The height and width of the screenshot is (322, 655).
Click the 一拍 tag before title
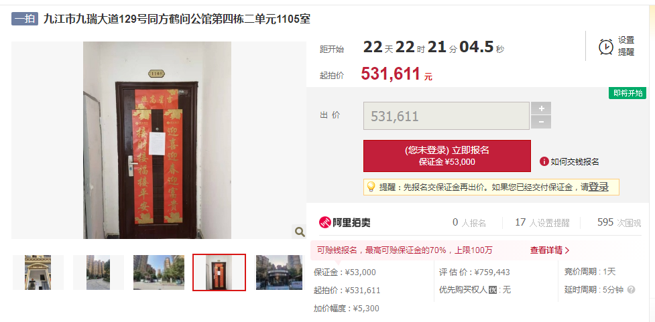pos(25,19)
